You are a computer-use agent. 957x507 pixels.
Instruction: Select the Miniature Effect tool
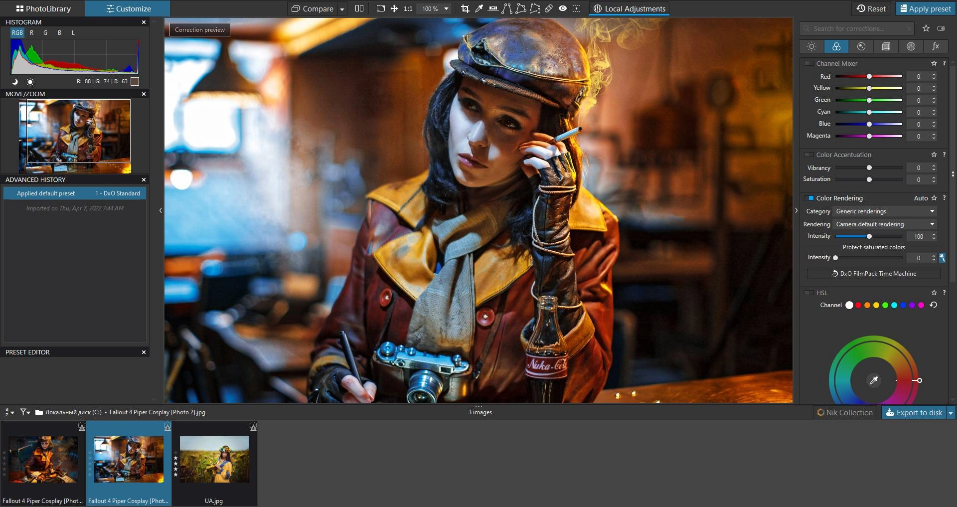point(577,8)
